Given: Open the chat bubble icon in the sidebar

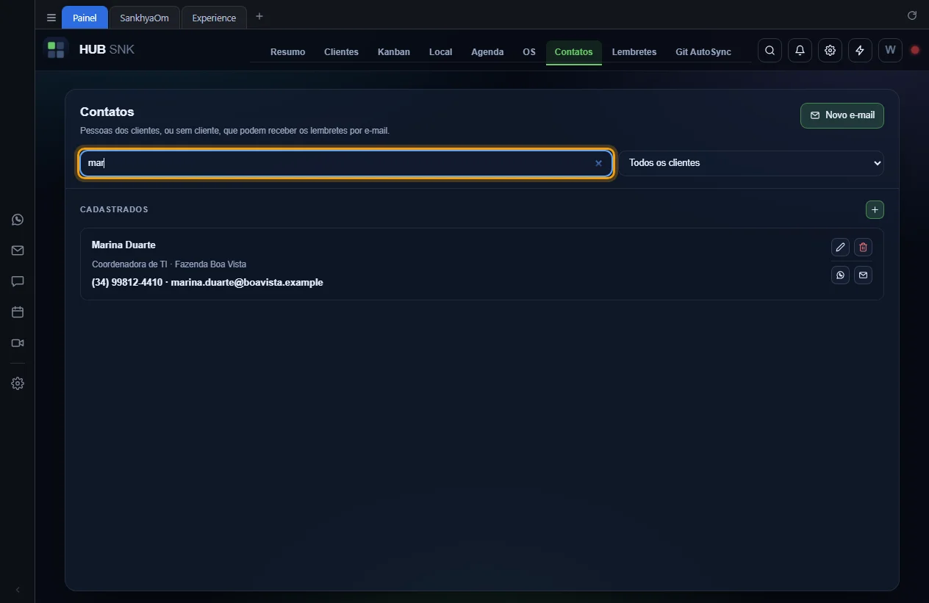Looking at the screenshot, I should pos(18,281).
